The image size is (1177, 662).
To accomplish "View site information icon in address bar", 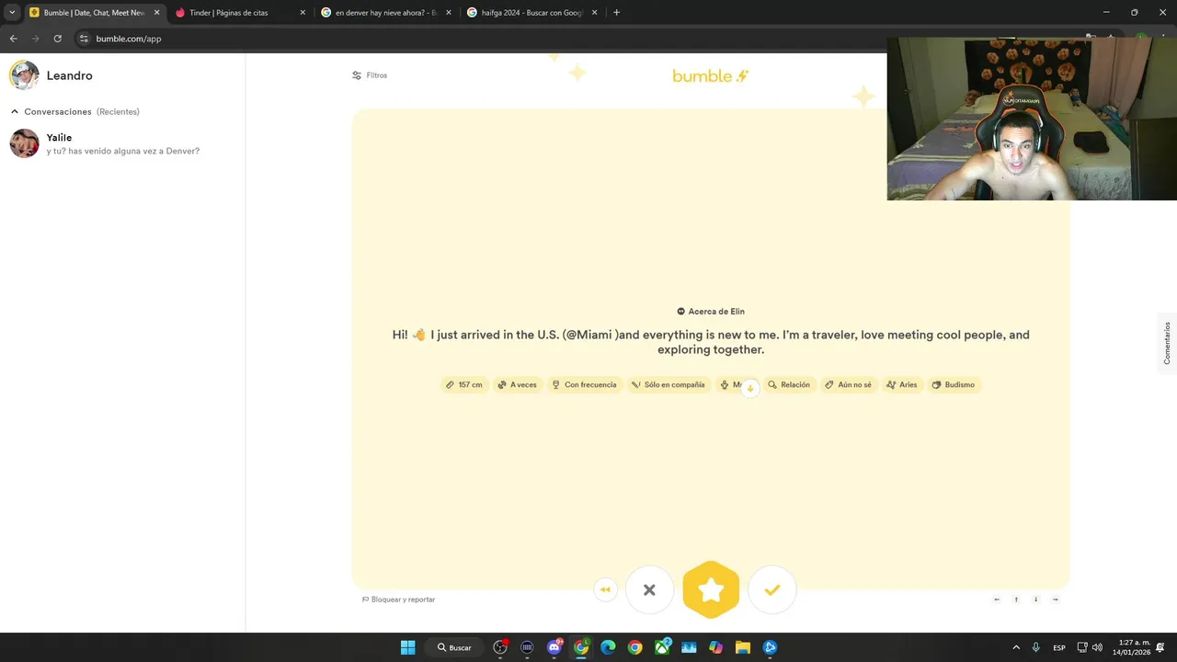I will tap(84, 39).
